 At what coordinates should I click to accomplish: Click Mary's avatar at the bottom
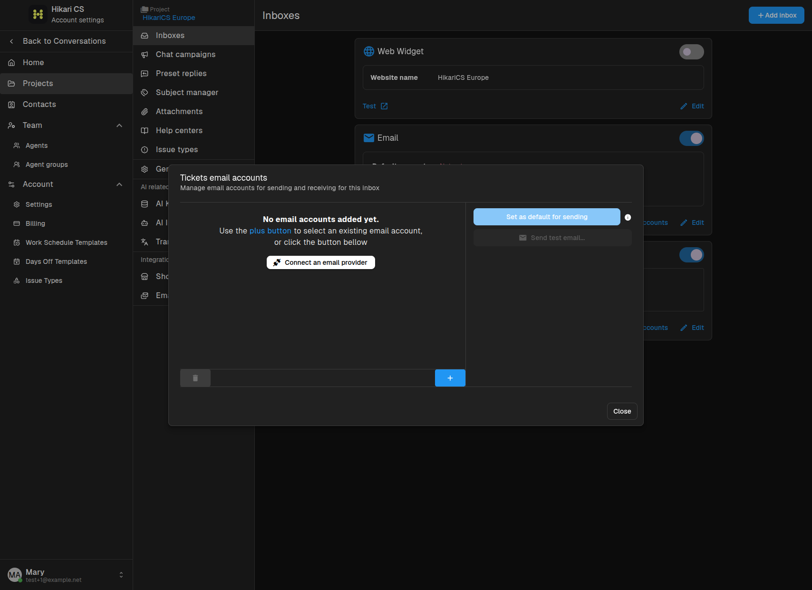coord(15,575)
